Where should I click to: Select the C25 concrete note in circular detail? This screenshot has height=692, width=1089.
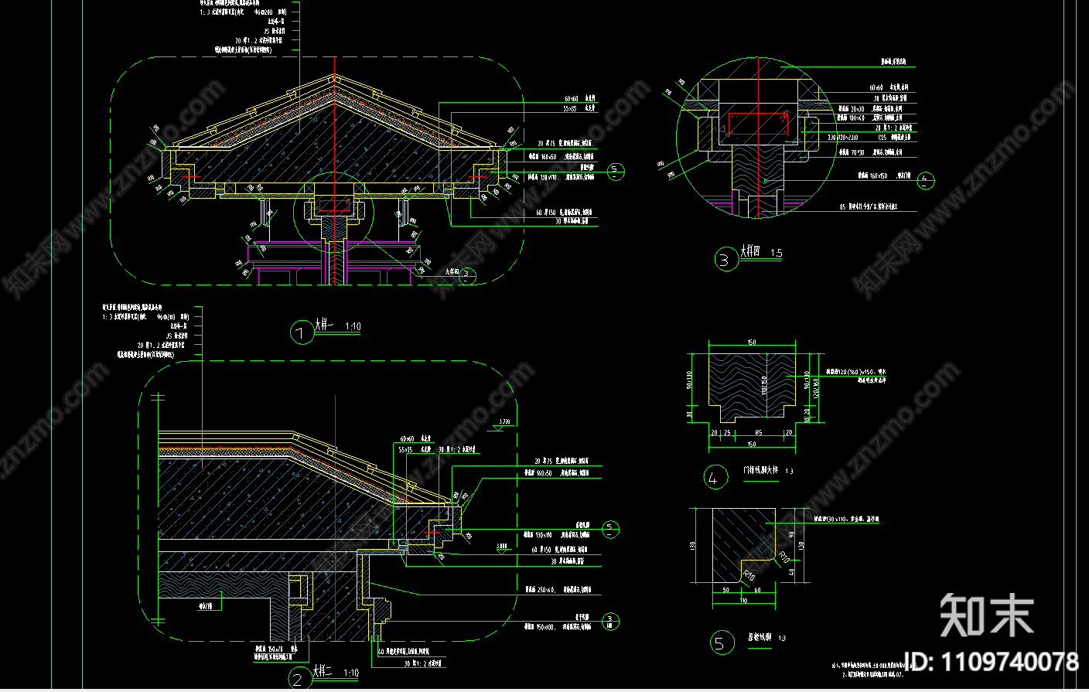(x=894, y=138)
